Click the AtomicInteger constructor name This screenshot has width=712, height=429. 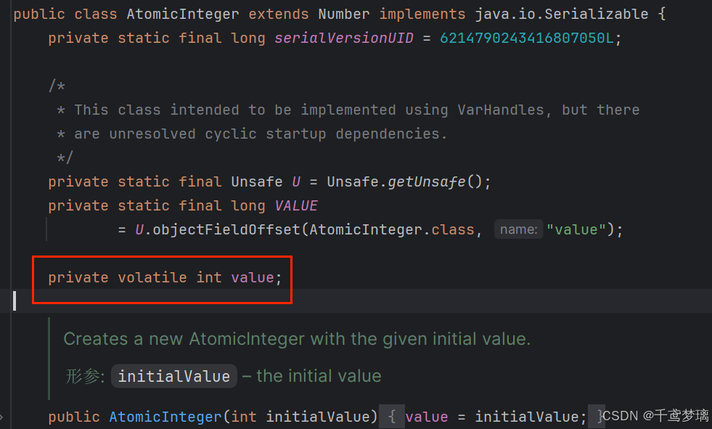[x=165, y=417]
